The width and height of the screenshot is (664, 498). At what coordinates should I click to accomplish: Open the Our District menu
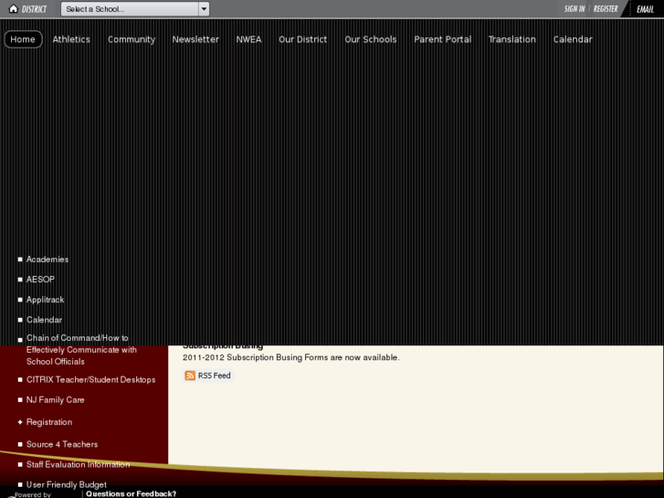[303, 39]
